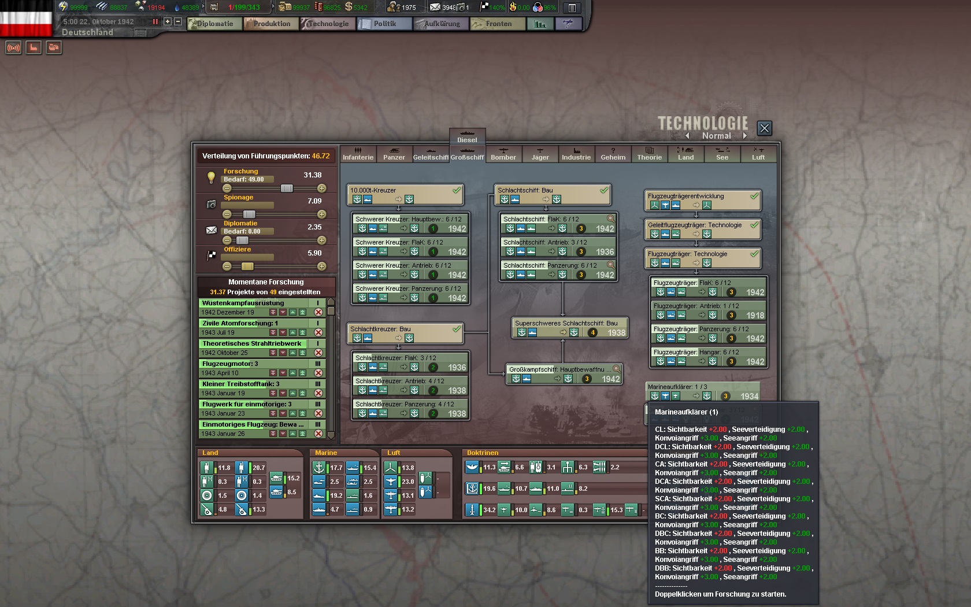Click the factory icon below the flag

click(34, 48)
